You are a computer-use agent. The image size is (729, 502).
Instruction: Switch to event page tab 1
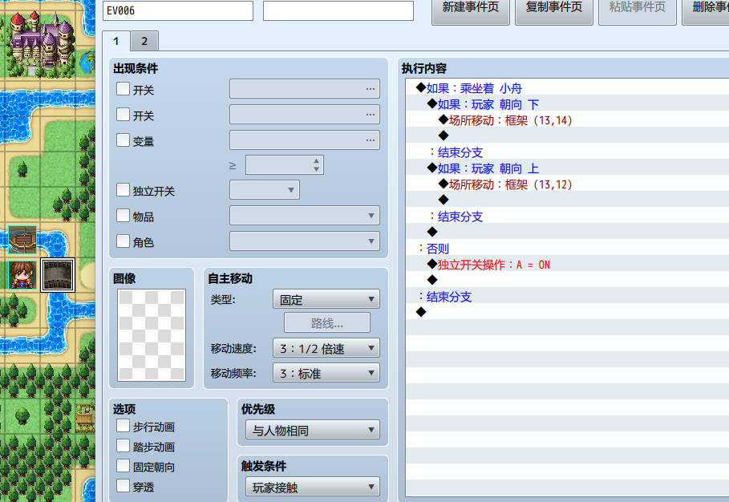115,41
